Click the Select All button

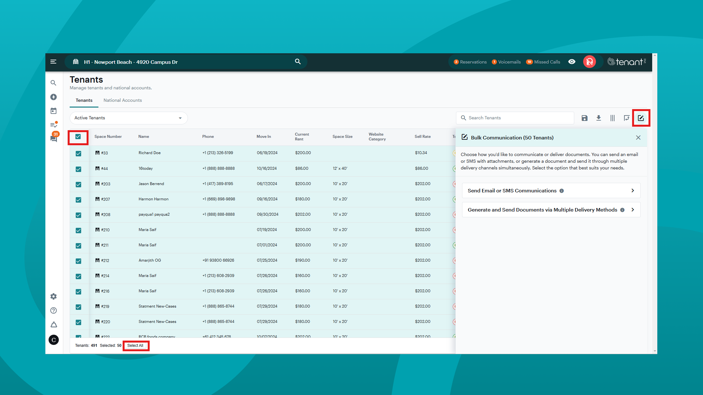click(x=136, y=345)
